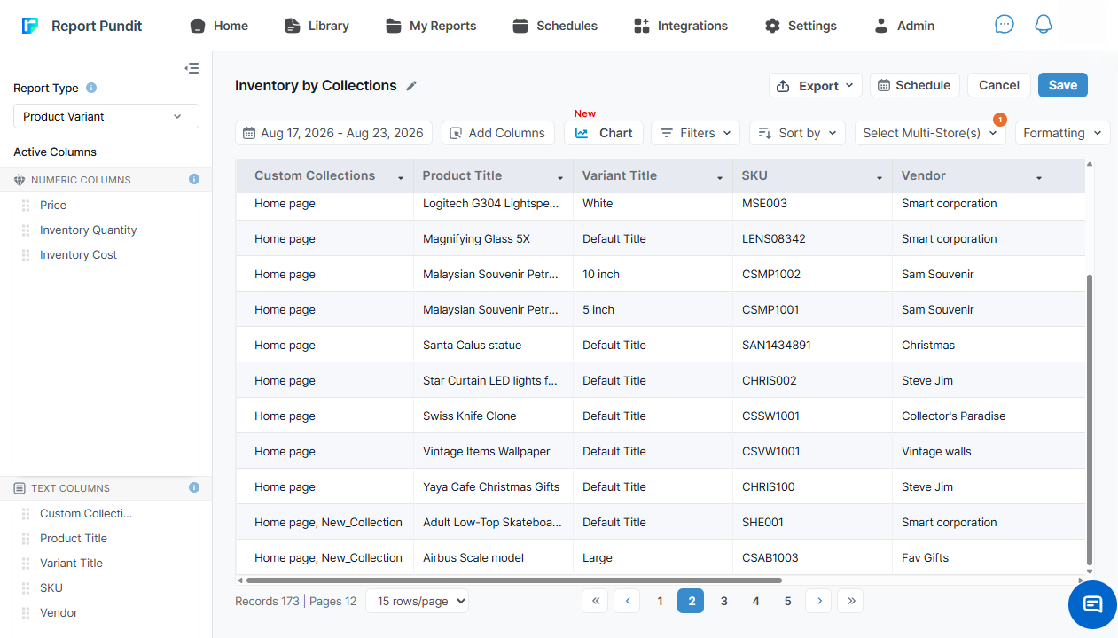Open the Integrations menu
Screen dimensions: 1118x638
pos(681,26)
